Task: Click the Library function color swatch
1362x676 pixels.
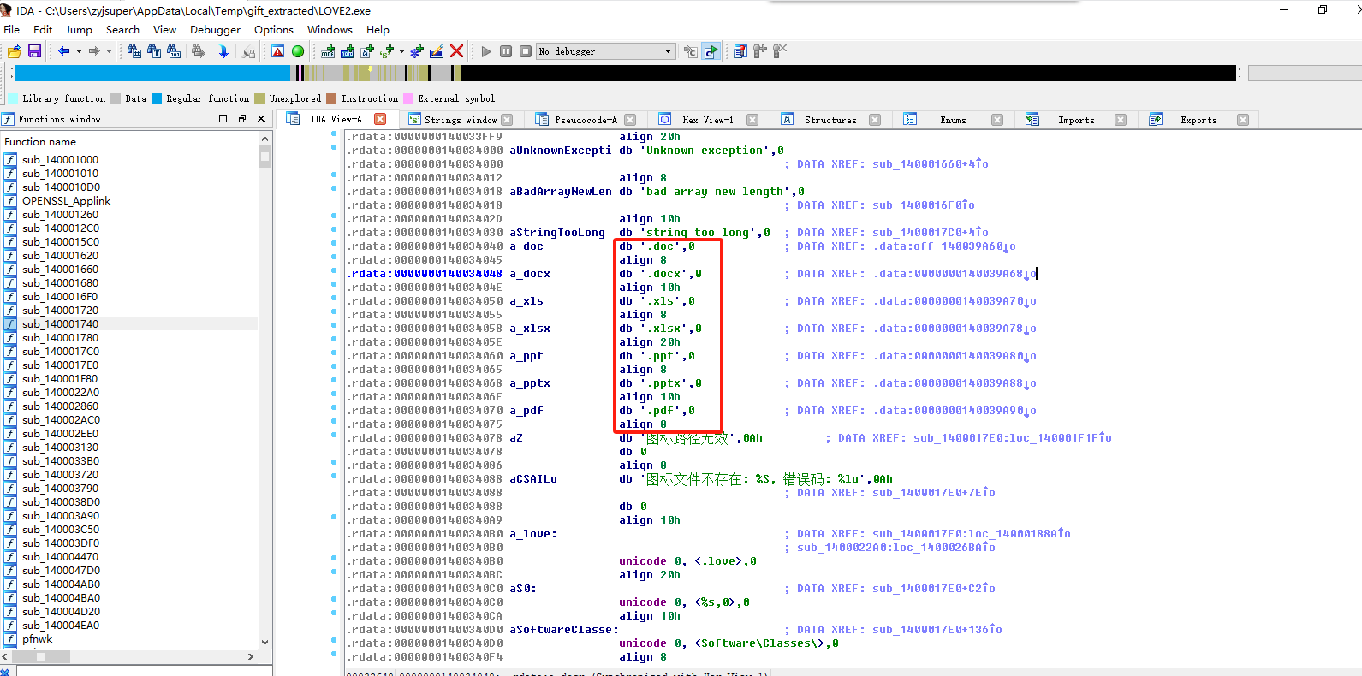Action: click(x=13, y=98)
